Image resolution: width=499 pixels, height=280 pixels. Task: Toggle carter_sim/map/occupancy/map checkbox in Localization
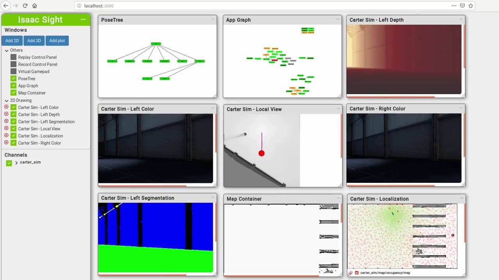(x=357, y=273)
